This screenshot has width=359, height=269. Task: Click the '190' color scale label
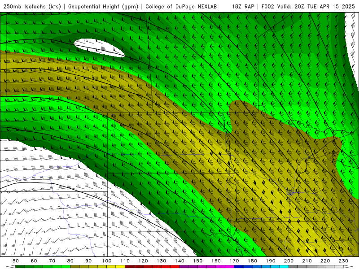pos(271,261)
